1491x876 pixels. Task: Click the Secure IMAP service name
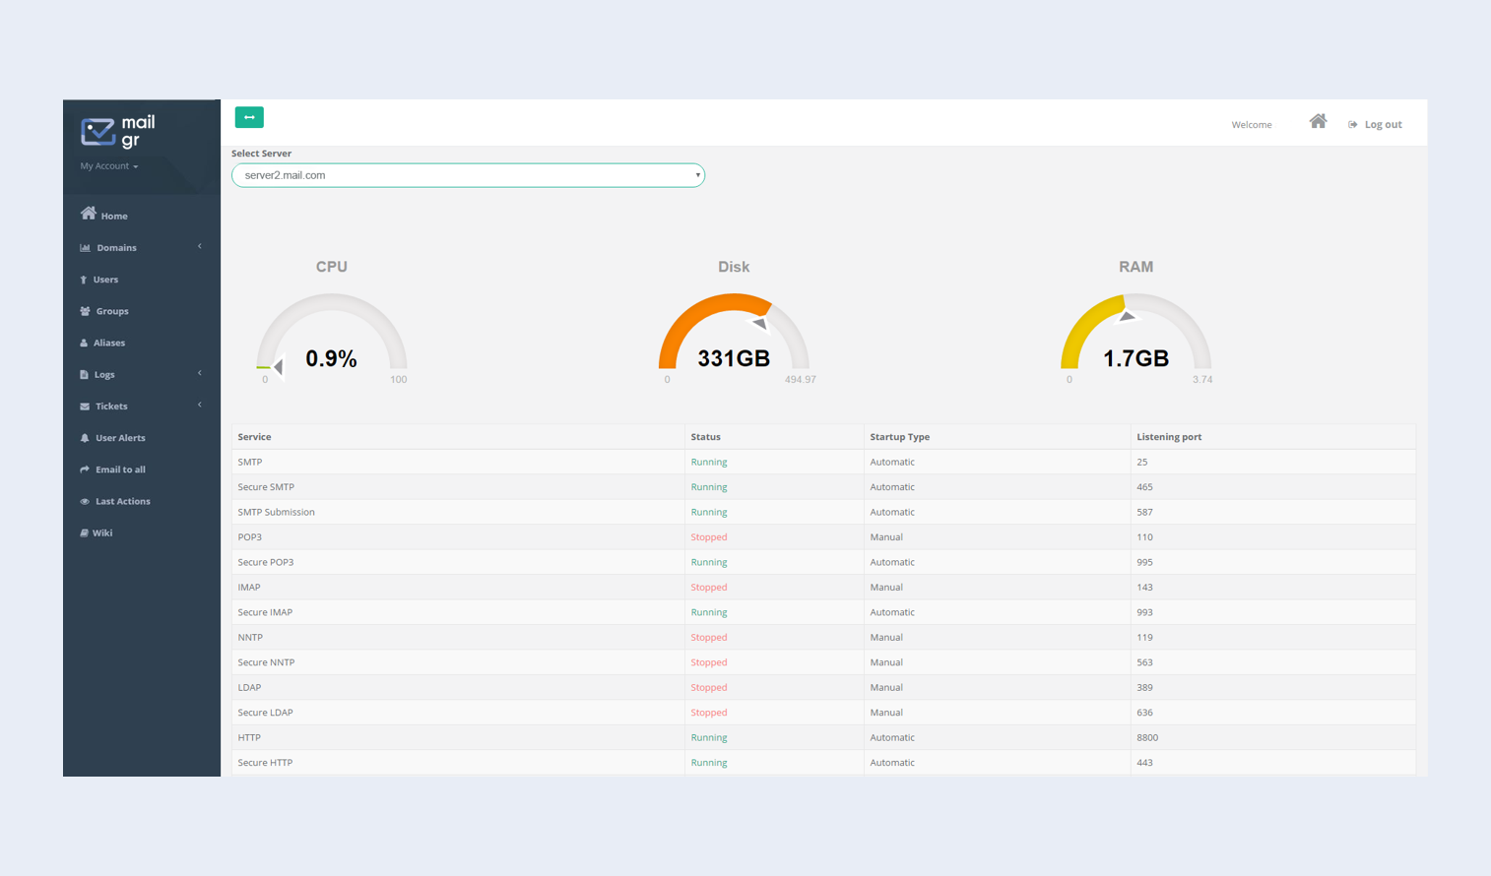pyautogui.click(x=265, y=612)
